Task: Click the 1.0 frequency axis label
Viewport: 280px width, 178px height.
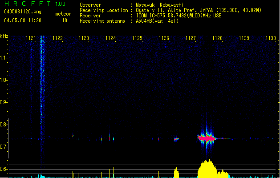Action: click(x=4, y=80)
